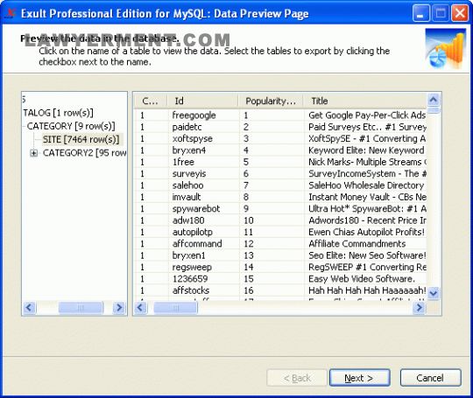Select the 'adw180' cell
The width and height of the screenshot is (473, 398).
pos(188,220)
